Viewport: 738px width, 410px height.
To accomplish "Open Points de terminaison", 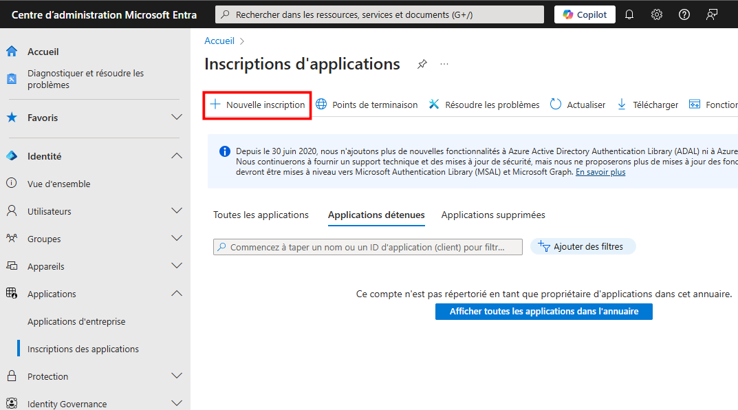I will point(367,105).
